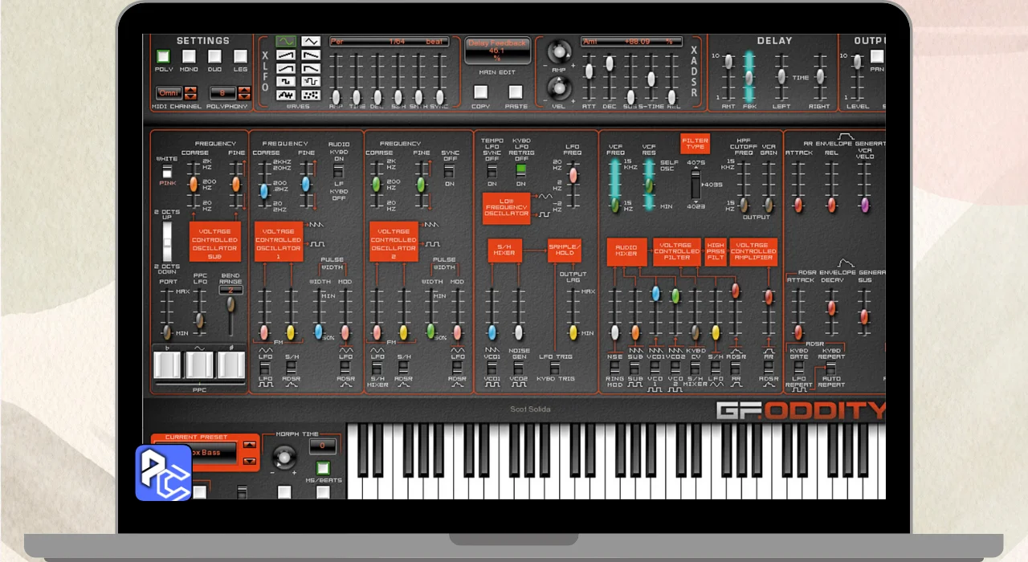The height and width of the screenshot is (562, 1028).
Task: Flip the White/Pink noise switch
Action: coord(167,171)
